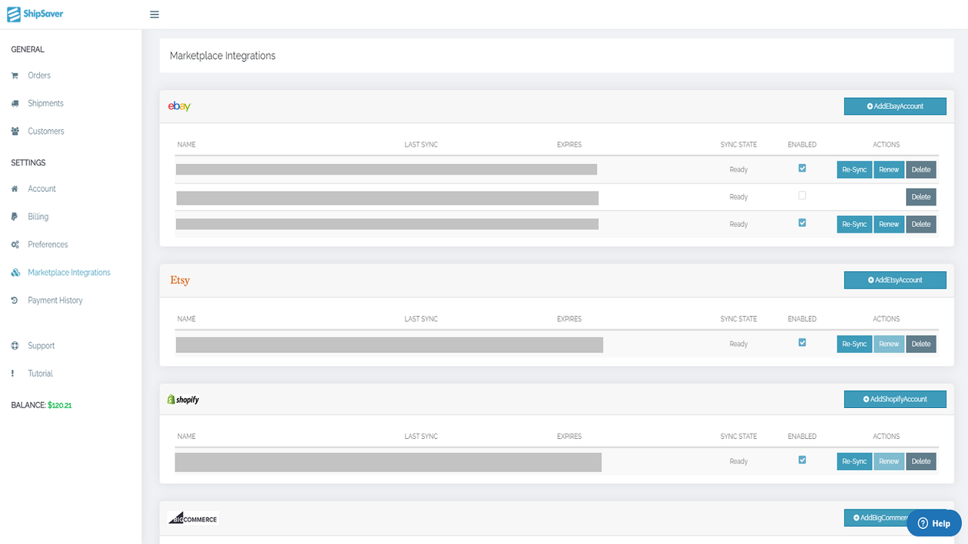Screen dimensions: 968x544
Task: Go to Shipments in sidebar
Action: [45, 104]
